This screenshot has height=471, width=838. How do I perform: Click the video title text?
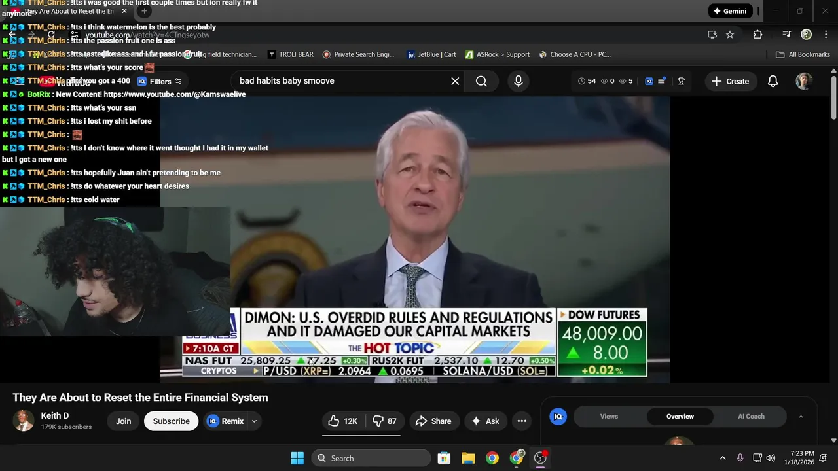140,398
